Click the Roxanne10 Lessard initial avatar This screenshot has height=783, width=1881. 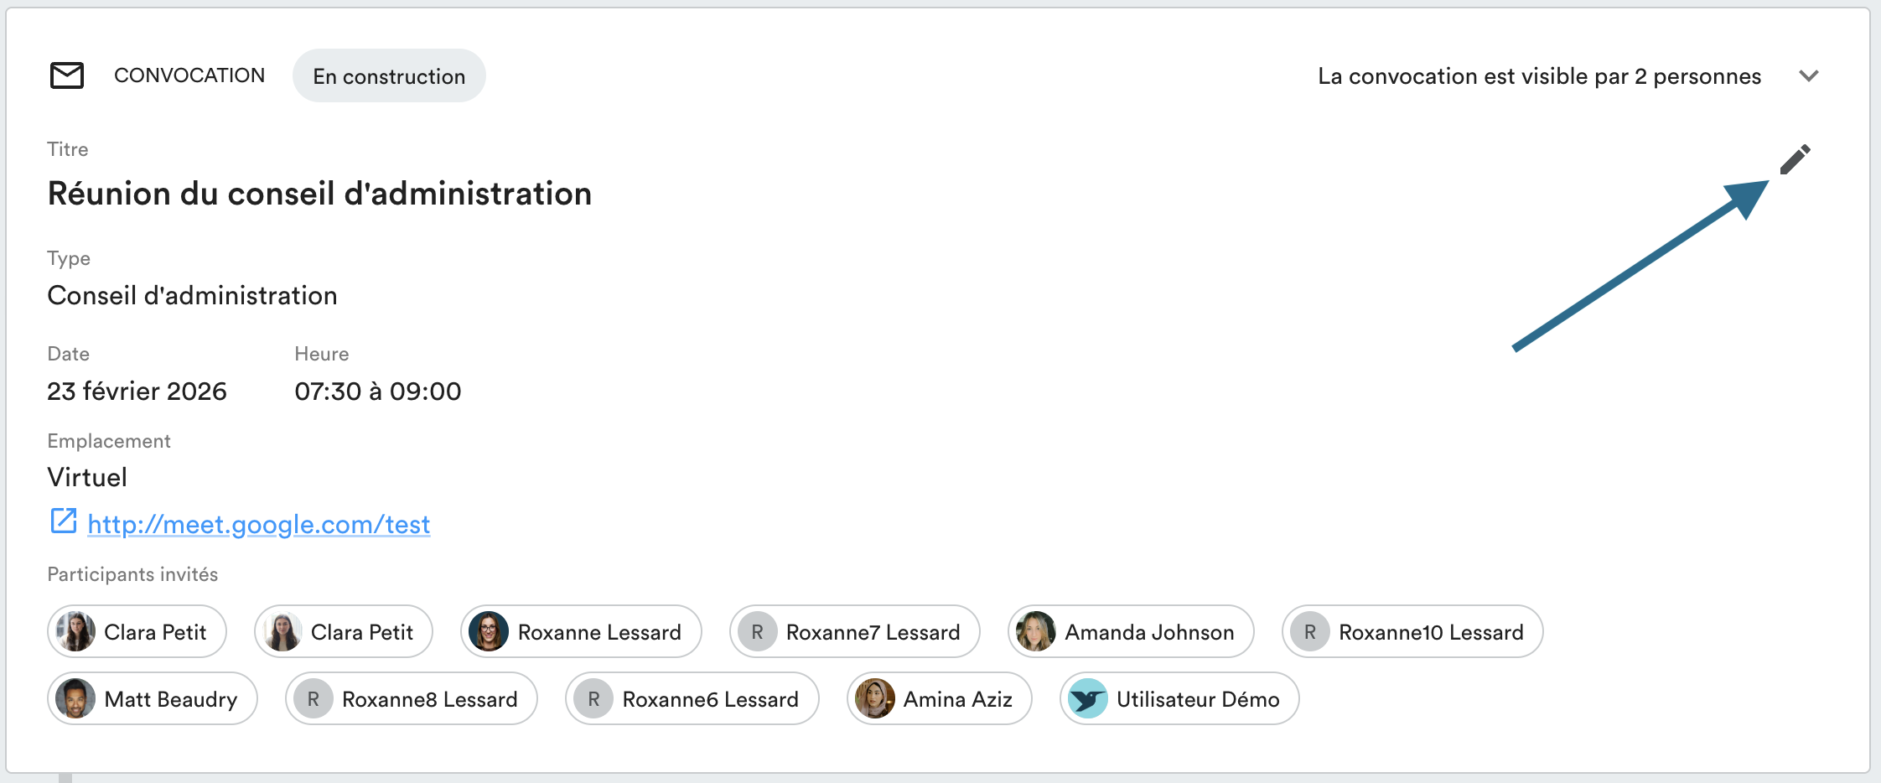pos(1309,632)
